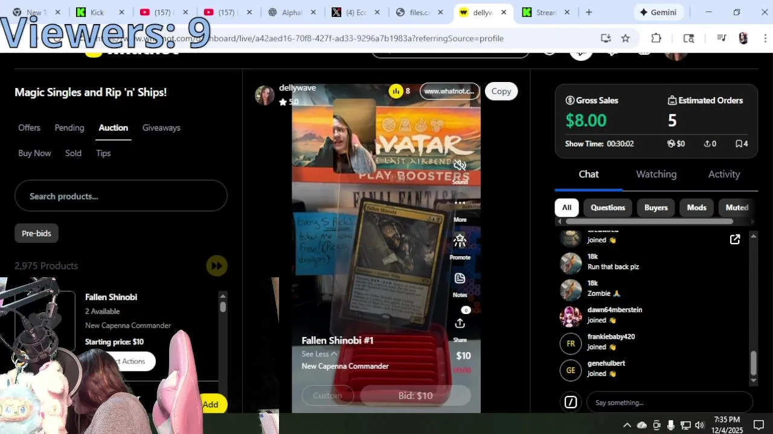This screenshot has width=773, height=434.
Task: Click the microphone tray icon
Action: pos(671,425)
